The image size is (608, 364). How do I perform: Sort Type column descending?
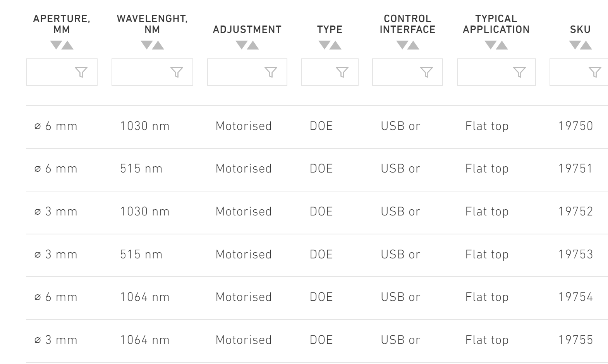coord(324,46)
